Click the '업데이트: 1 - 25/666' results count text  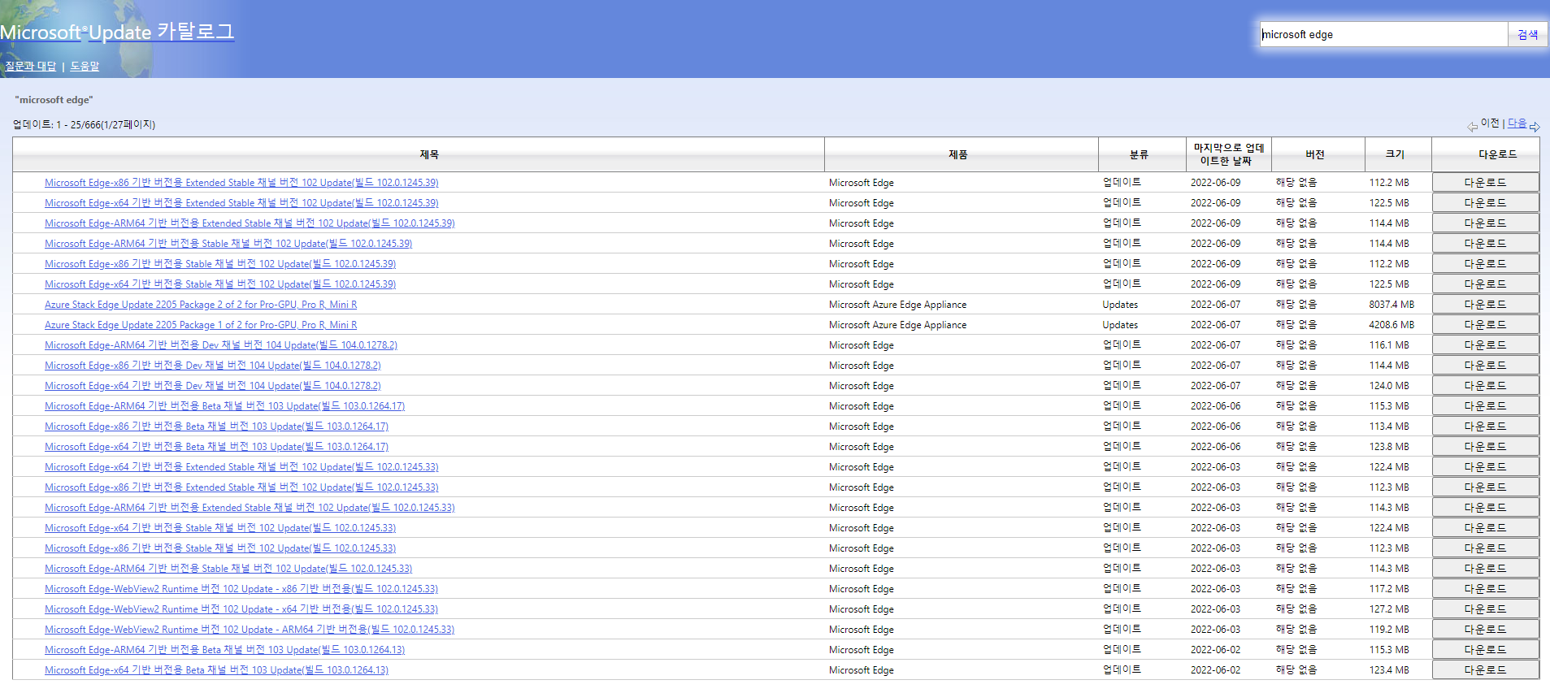click(84, 125)
